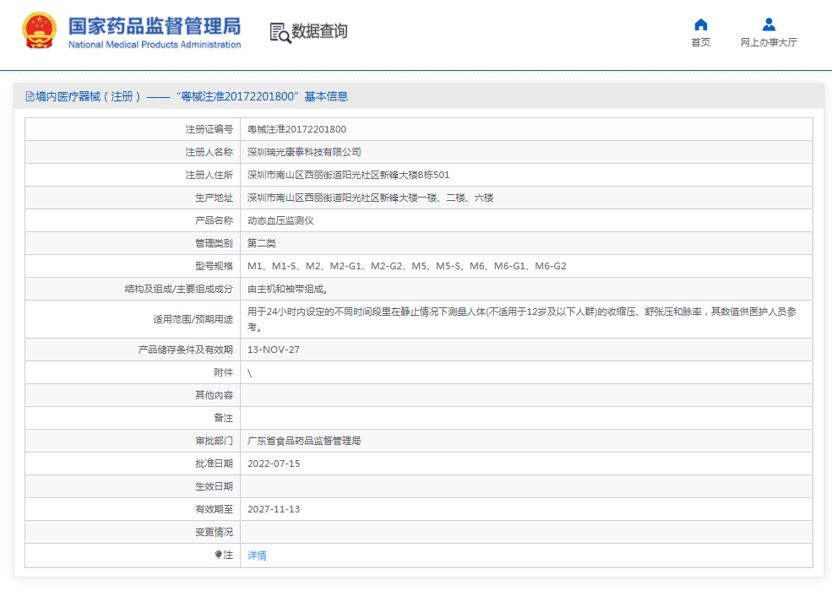The height and width of the screenshot is (591, 832).
Task: Open the 网上办事大厅 link
Action: [x=768, y=42]
